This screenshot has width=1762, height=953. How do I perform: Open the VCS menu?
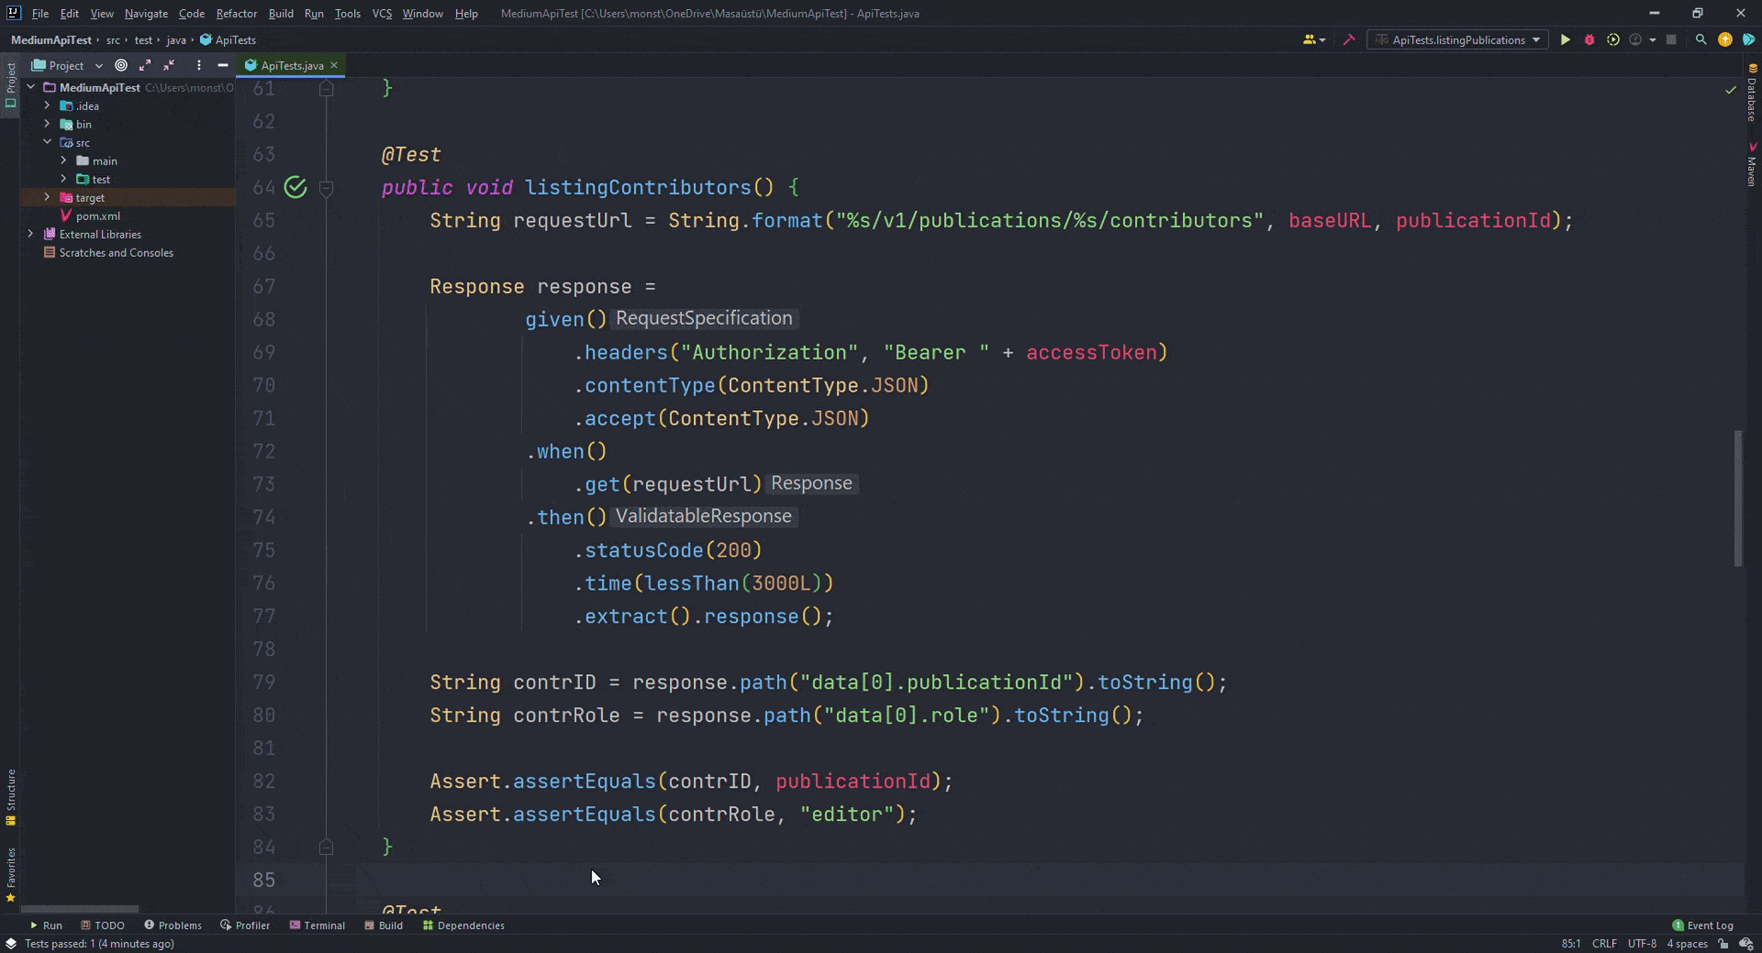pos(382,14)
